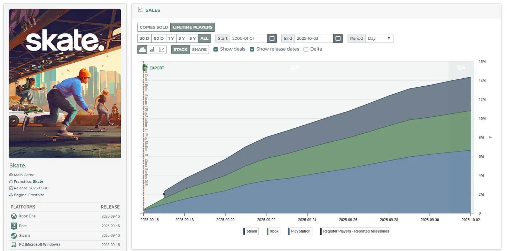Image resolution: width=507 pixels, height=251 pixels.
Task: Open the Skate franchise link
Action: coord(38,181)
